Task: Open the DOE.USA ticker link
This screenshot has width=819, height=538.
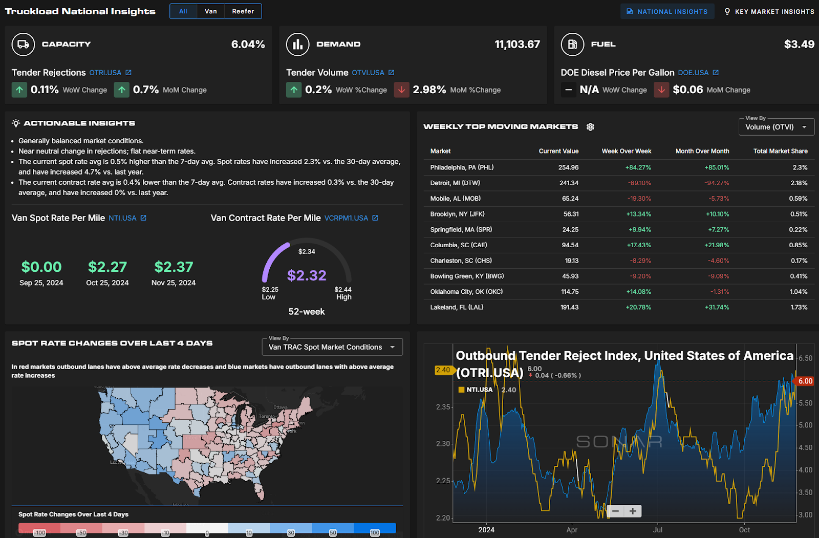Action: 693,73
